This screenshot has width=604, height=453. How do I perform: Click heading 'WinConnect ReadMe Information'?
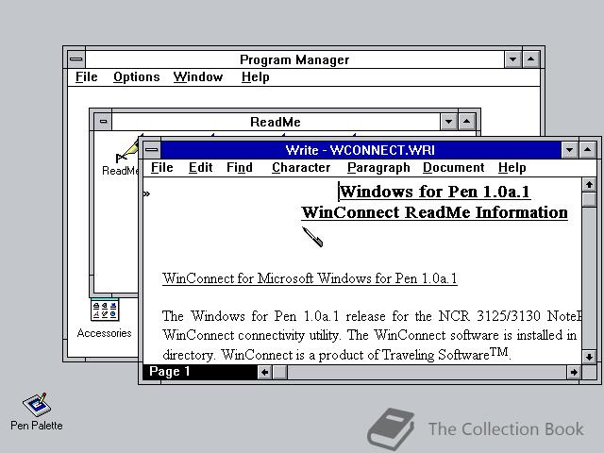click(x=434, y=212)
